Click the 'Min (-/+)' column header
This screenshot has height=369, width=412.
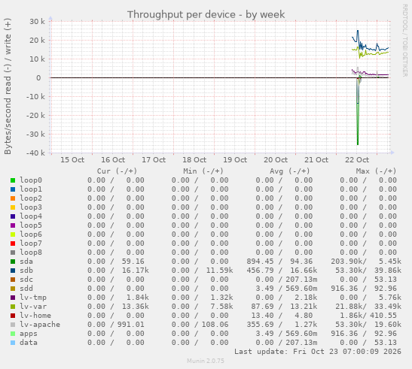click(203, 171)
